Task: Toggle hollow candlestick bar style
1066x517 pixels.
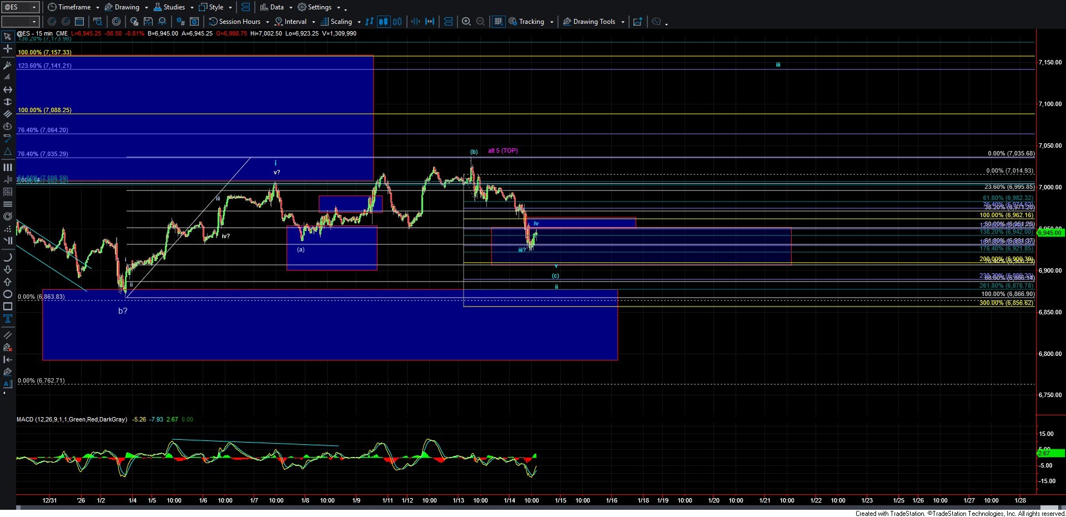Action: click(397, 22)
